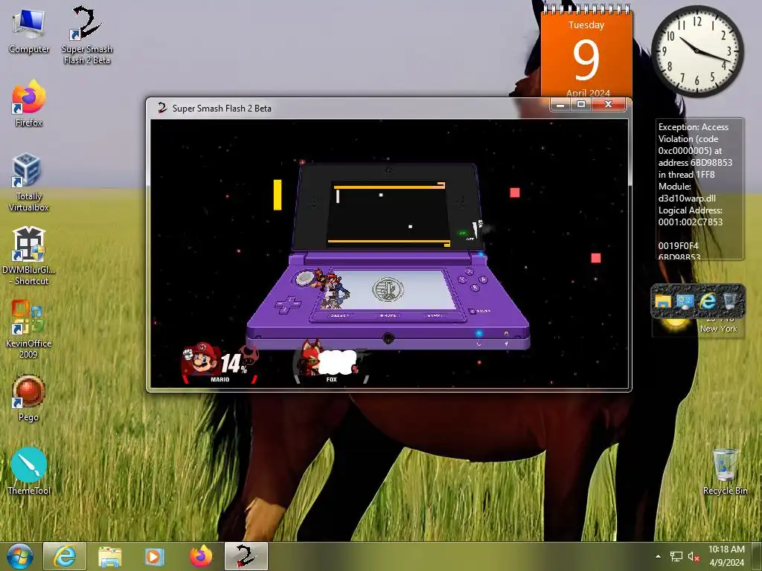The image size is (762, 571).
Task: Open the DWMBlurGlass shortcut on desktop
Action: pos(29,256)
